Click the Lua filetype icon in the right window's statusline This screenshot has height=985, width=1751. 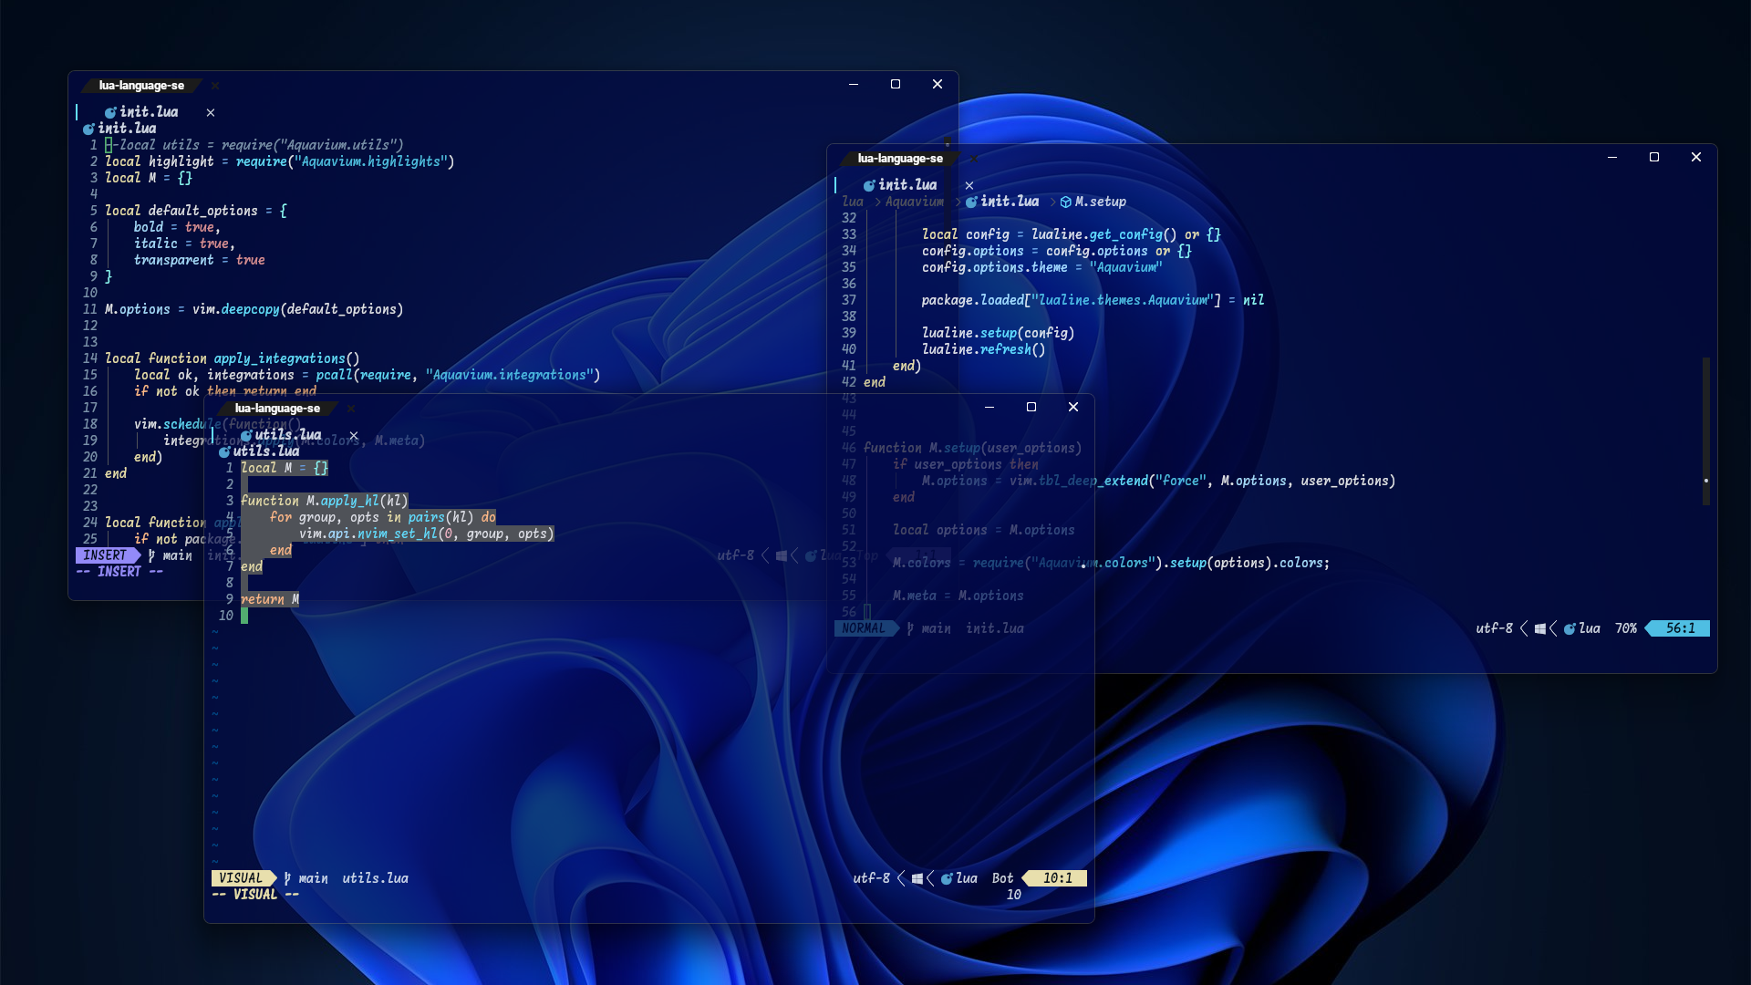(x=1570, y=628)
